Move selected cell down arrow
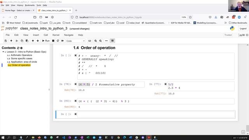The image size is (249, 140). [x=38, y=41]
